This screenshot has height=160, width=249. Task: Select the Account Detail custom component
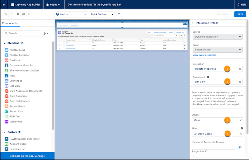pyautogui.click(x=16, y=144)
